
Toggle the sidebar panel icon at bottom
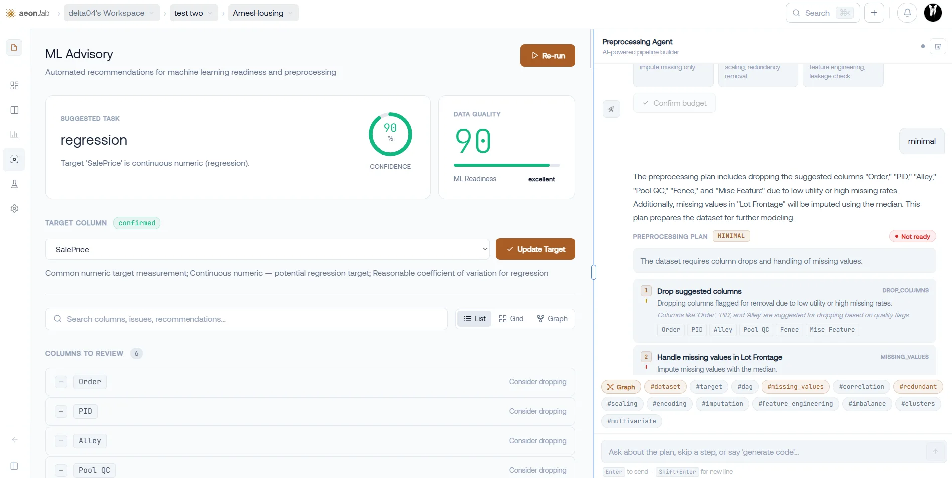[x=14, y=466]
